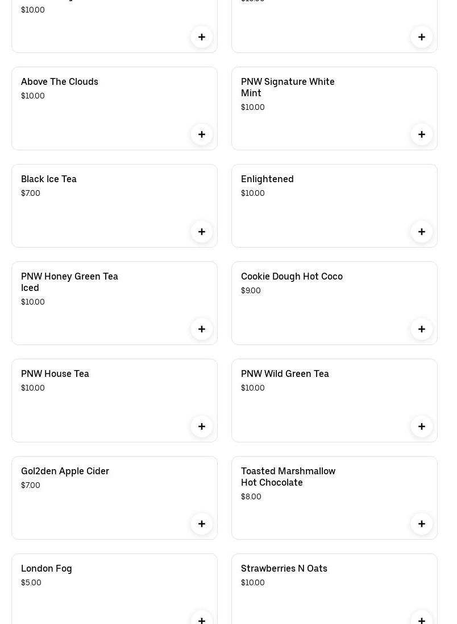Select the Enlightened item name

coord(267,179)
